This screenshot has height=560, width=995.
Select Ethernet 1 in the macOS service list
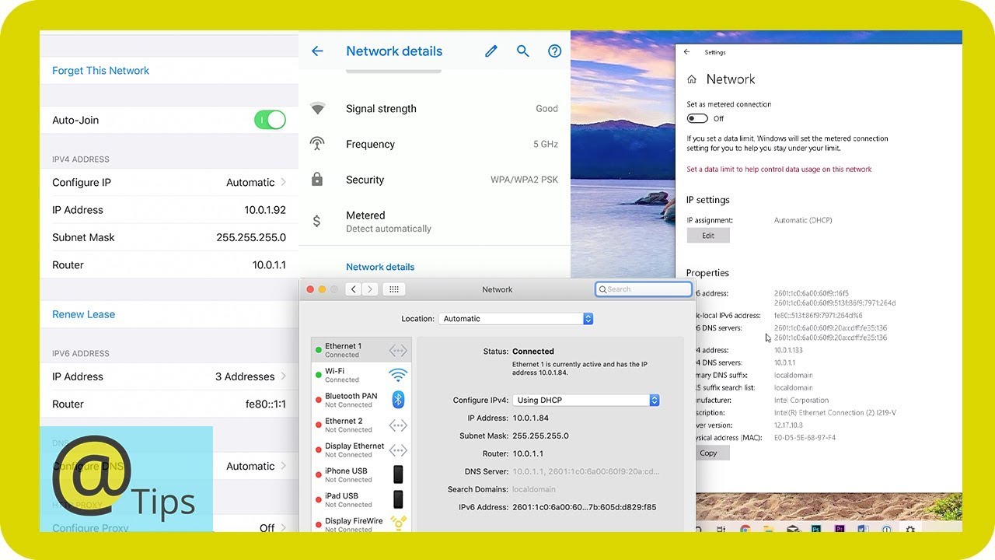pos(361,350)
